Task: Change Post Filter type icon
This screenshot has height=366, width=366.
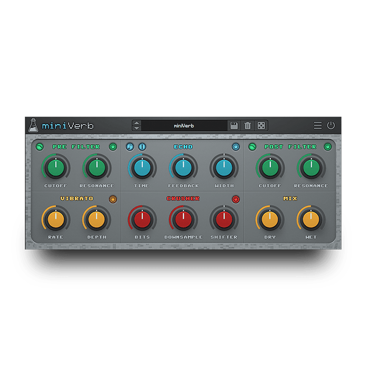Action: point(253,147)
